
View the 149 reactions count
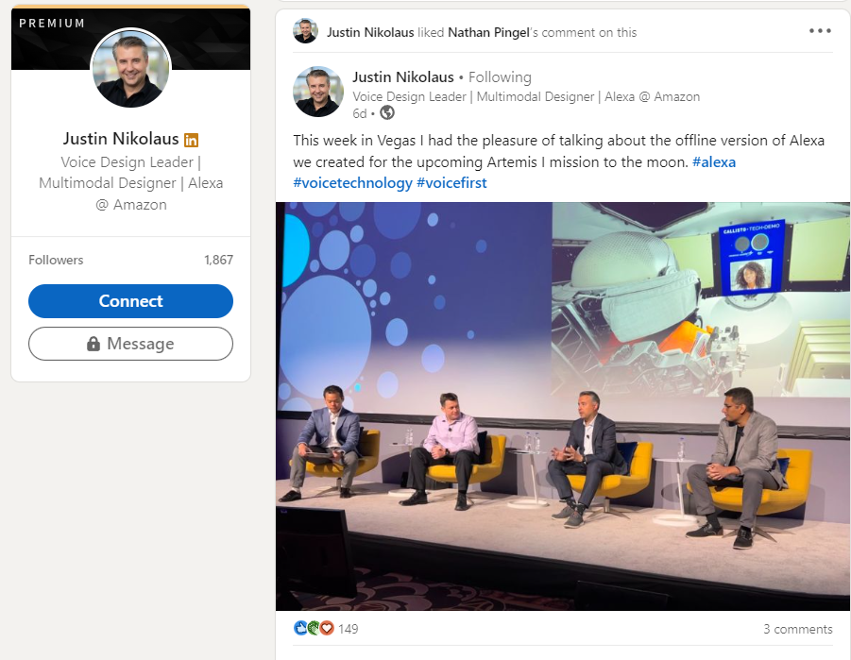point(348,629)
